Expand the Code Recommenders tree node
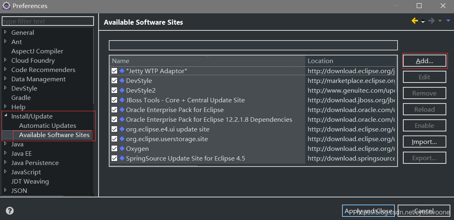Image resolution: width=454 pixels, height=220 pixels. tap(6, 69)
